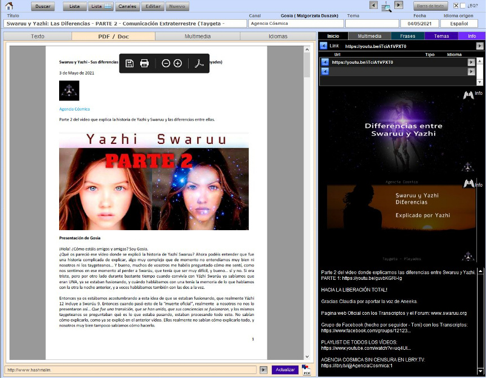Open the Adobe Acrobat toolbar icon

[198, 63]
